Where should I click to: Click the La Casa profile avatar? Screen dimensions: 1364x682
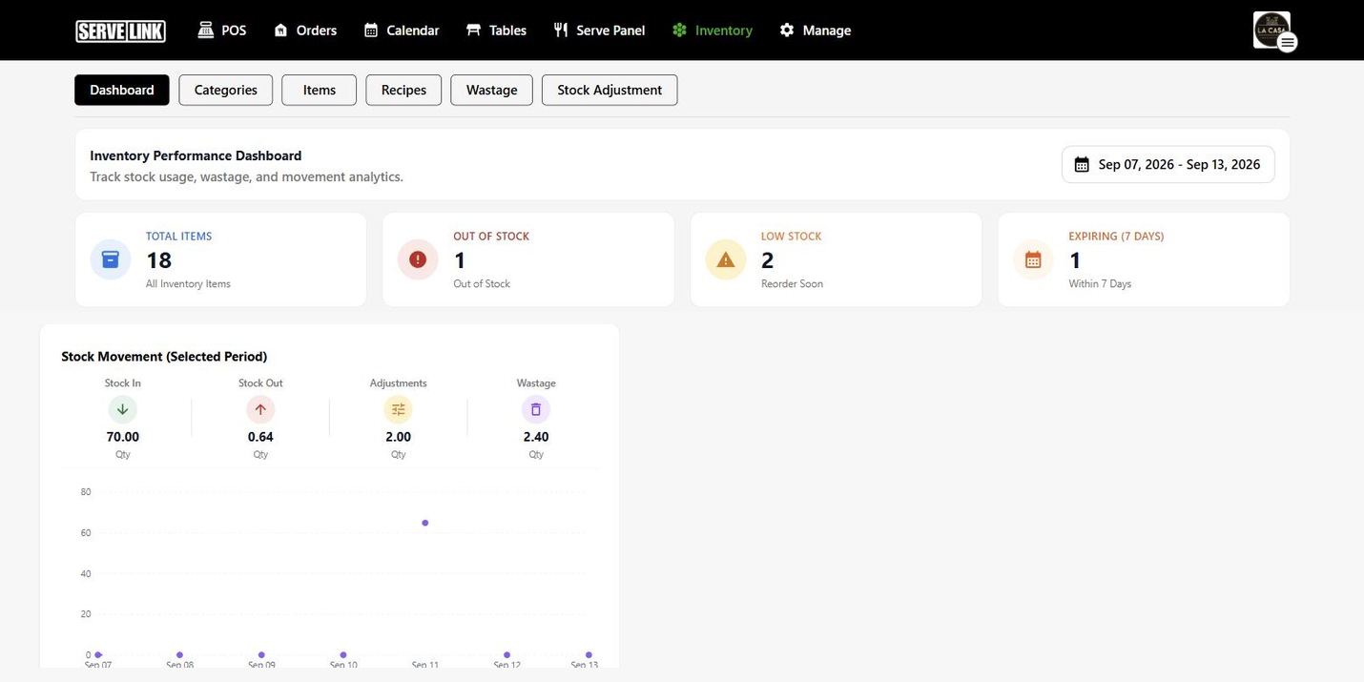[x=1271, y=29]
